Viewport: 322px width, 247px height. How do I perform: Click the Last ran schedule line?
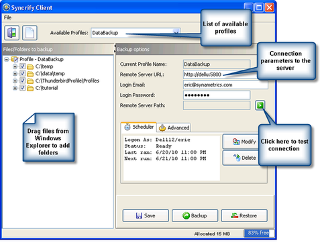[x=165, y=152]
